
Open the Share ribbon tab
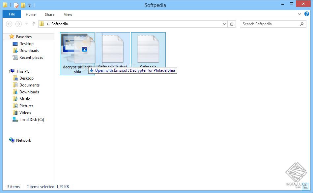pyautogui.click(x=49, y=14)
